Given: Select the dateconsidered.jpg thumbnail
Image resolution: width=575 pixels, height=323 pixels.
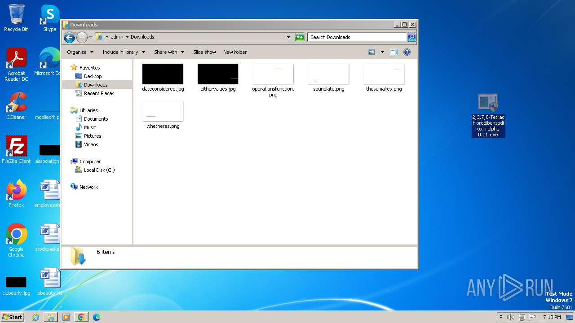Looking at the screenshot, I should [163, 74].
